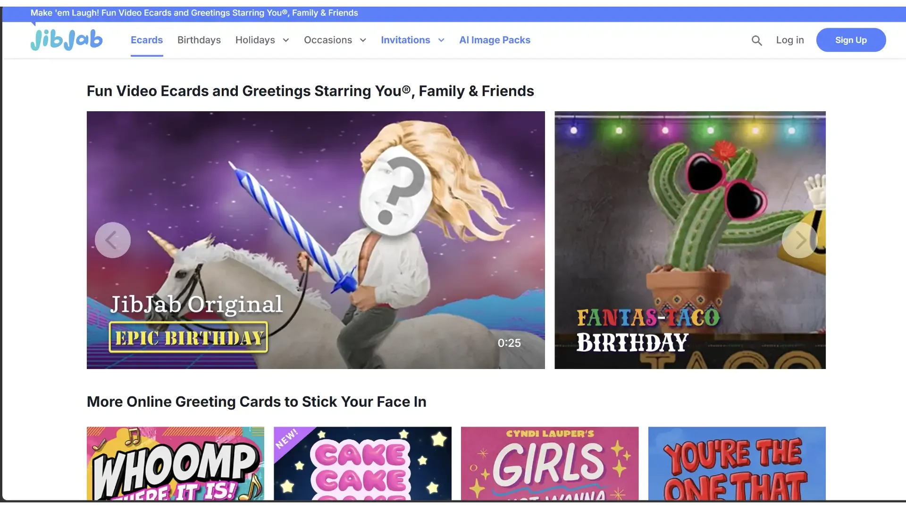This screenshot has height=509, width=906.
Task: Click the top promotional banner text
Action: point(194,13)
